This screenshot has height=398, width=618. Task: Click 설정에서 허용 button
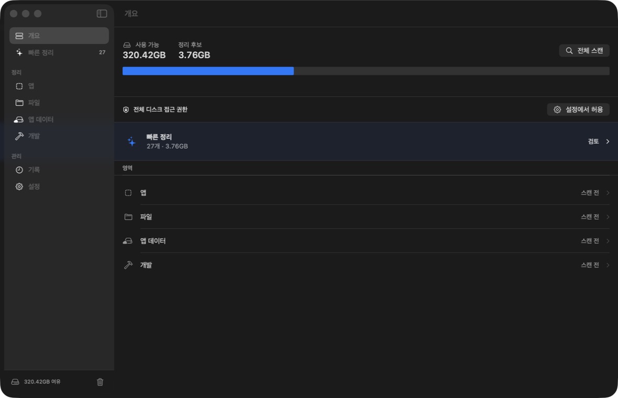click(x=578, y=109)
